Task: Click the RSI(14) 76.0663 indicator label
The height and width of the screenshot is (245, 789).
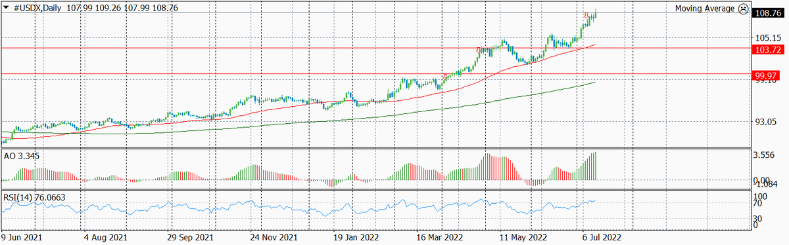Action: click(34, 197)
